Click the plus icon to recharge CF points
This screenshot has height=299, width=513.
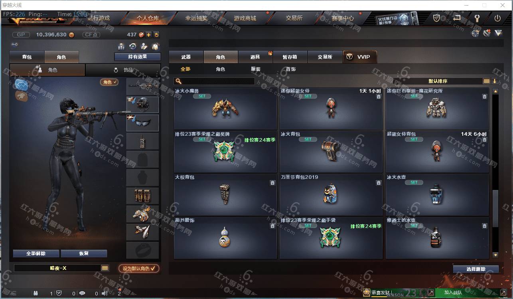tap(148, 35)
